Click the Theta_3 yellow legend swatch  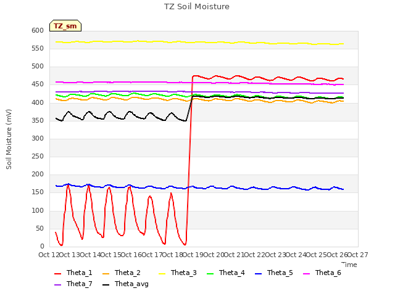pyautogui.click(x=162, y=274)
